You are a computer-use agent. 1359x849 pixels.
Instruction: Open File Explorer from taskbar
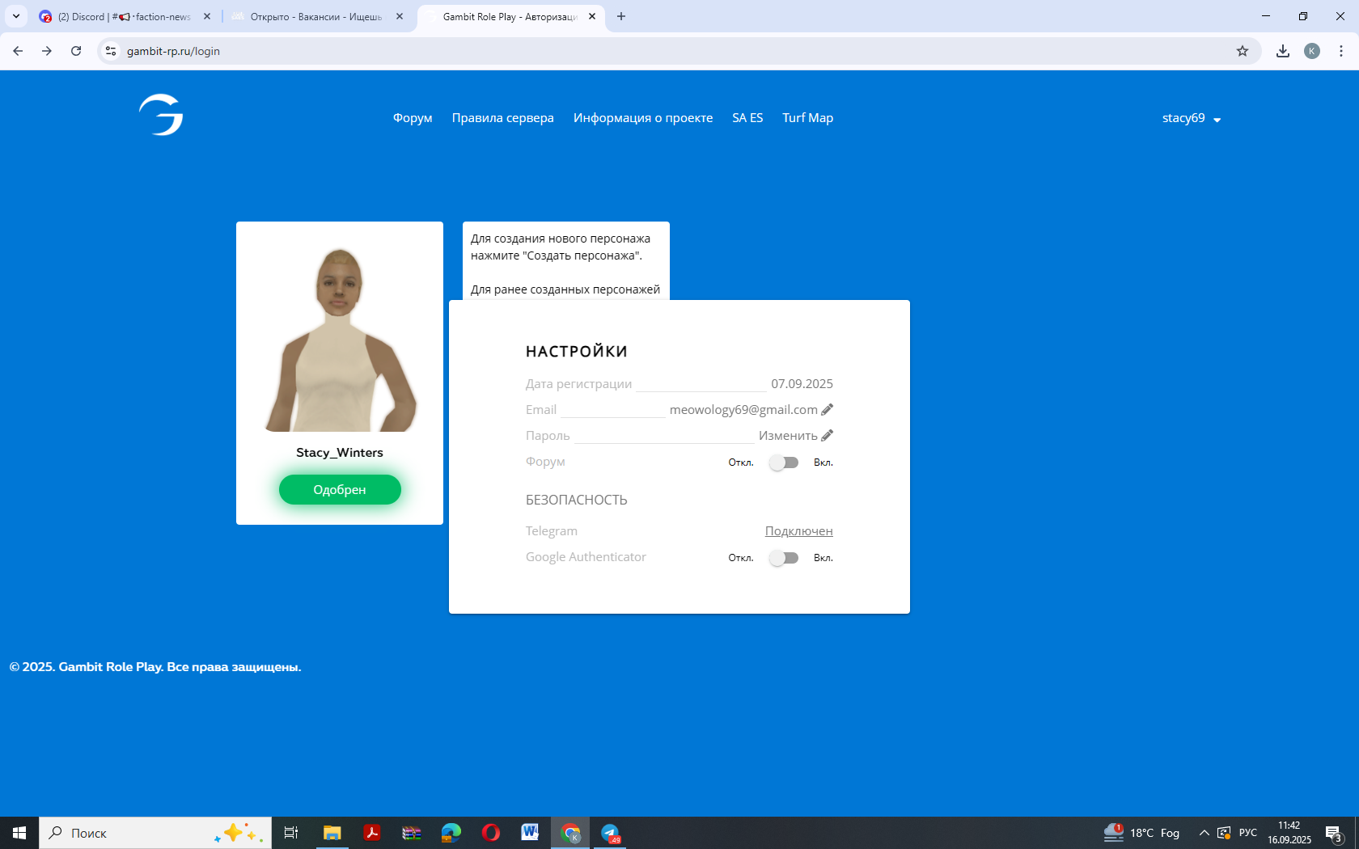pos(332,833)
